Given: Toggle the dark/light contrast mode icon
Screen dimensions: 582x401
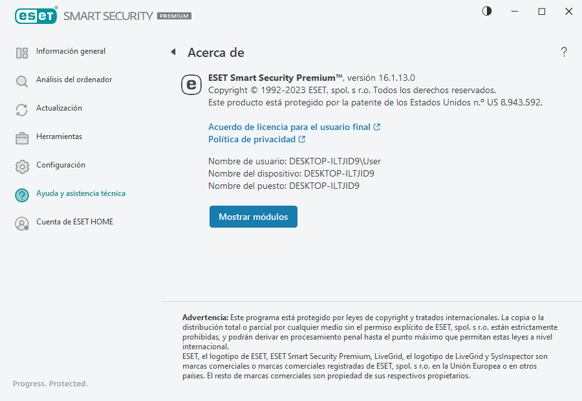Looking at the screenshot, I should pos(487,11).
